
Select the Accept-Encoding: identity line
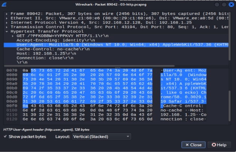point(56,40)
